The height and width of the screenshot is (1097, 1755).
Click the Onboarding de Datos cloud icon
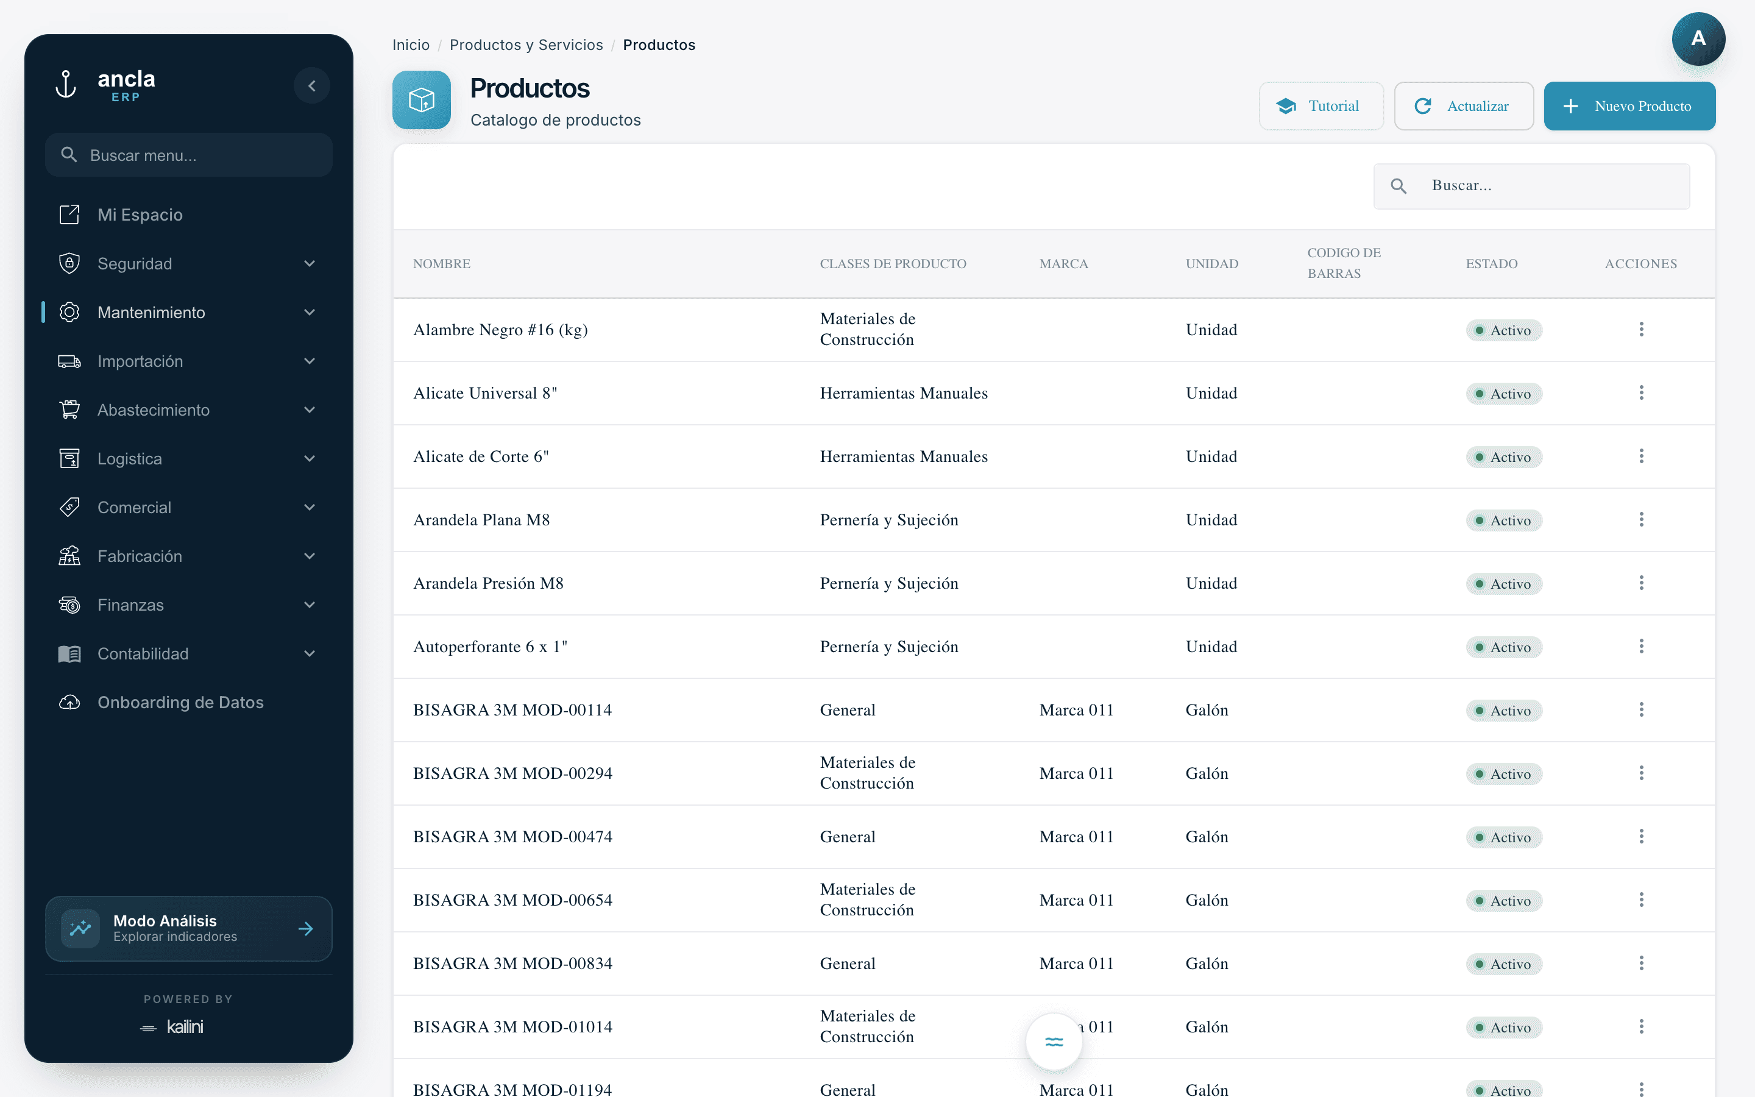tap(69, 701)
